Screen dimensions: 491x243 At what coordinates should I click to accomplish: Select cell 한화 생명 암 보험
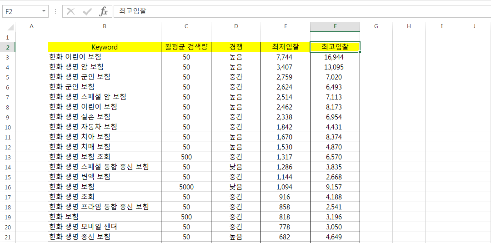pos(105,67)
